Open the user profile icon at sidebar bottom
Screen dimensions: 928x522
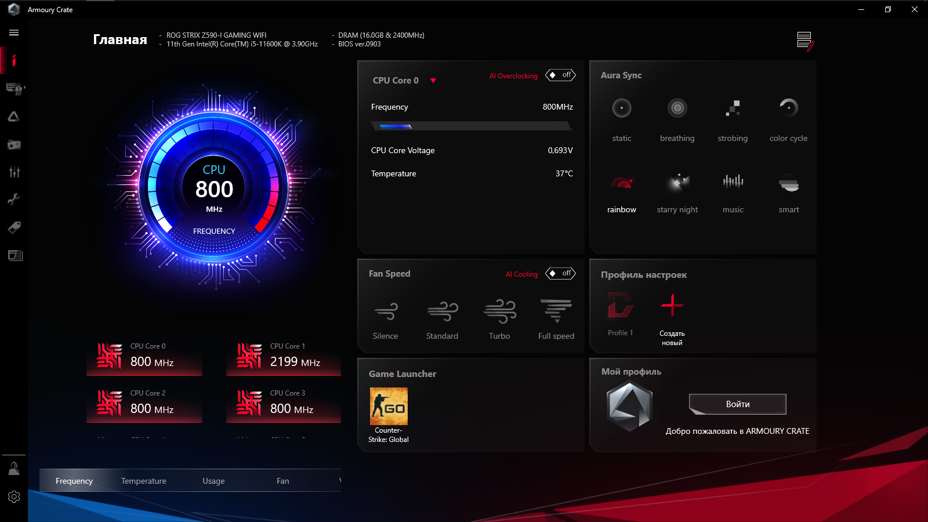(x=14, y=468)
